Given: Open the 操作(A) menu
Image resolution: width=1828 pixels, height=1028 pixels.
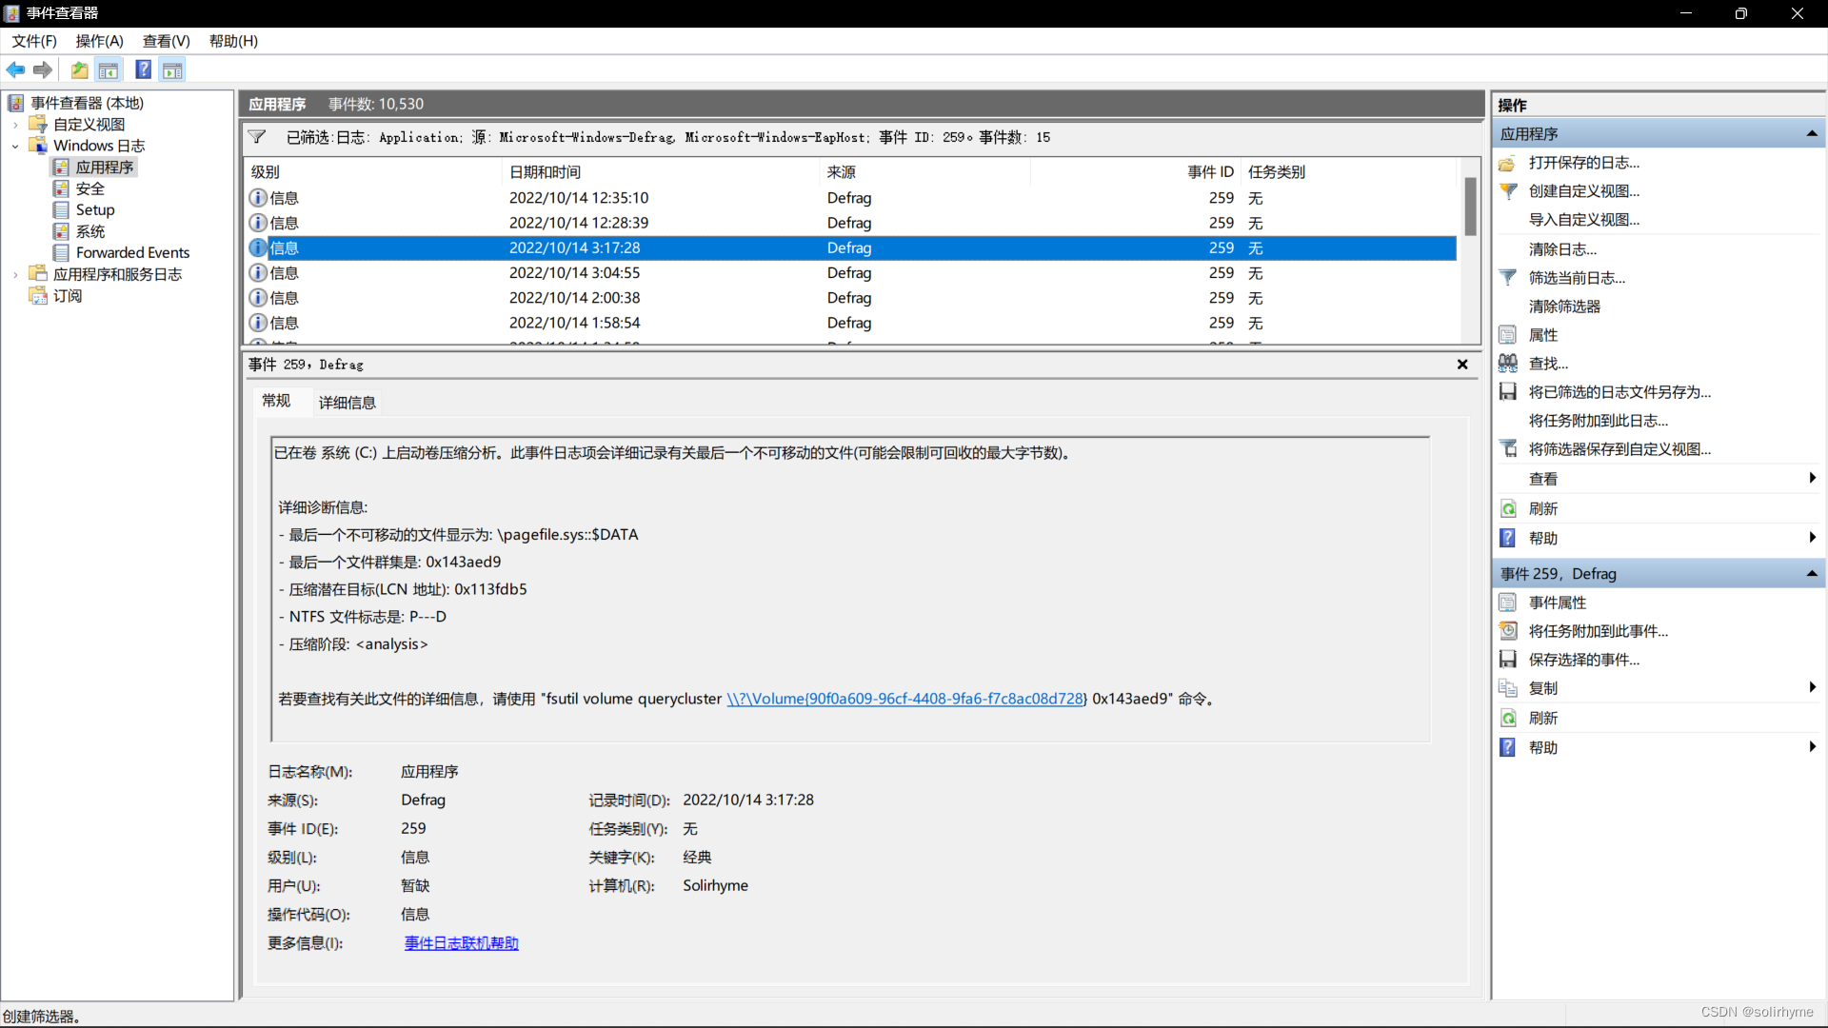Looking at the screenshot, I should tap(99, 41).
